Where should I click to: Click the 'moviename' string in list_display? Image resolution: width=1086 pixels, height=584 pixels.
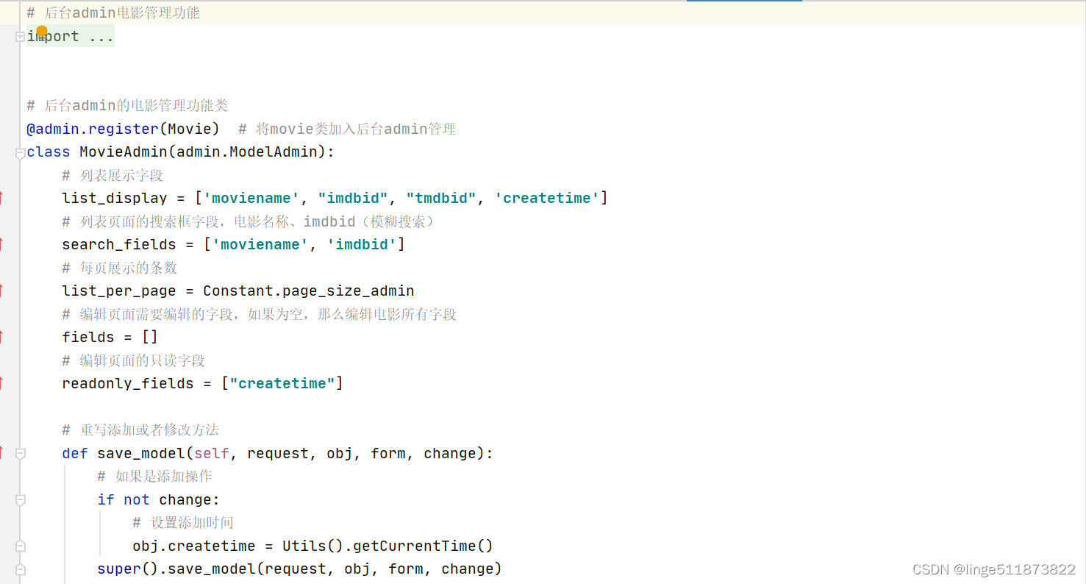tap(251, 198)
